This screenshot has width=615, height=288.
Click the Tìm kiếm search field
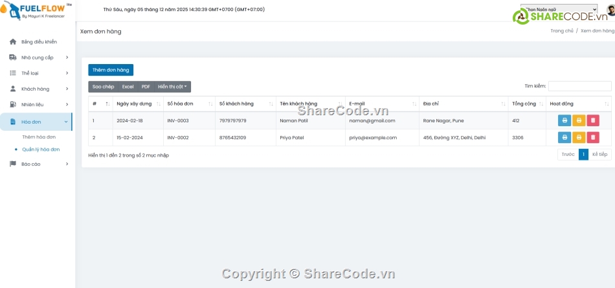pos(579,86)
